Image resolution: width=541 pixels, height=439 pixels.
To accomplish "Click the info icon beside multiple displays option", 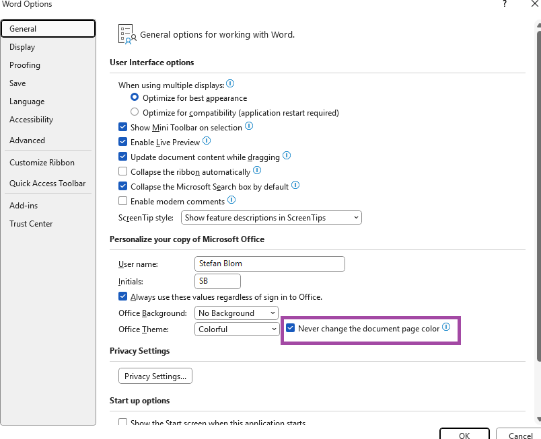I will coord(229,83).
